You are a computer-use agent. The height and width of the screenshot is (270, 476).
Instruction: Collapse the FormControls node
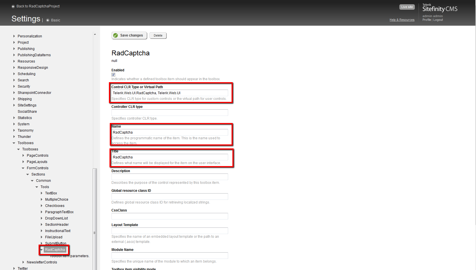pos(23,168)
